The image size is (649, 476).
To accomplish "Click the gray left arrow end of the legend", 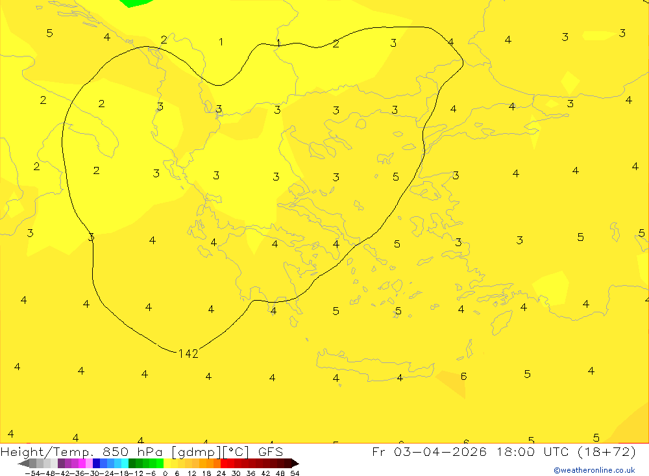I will click(x=23, y=464).
